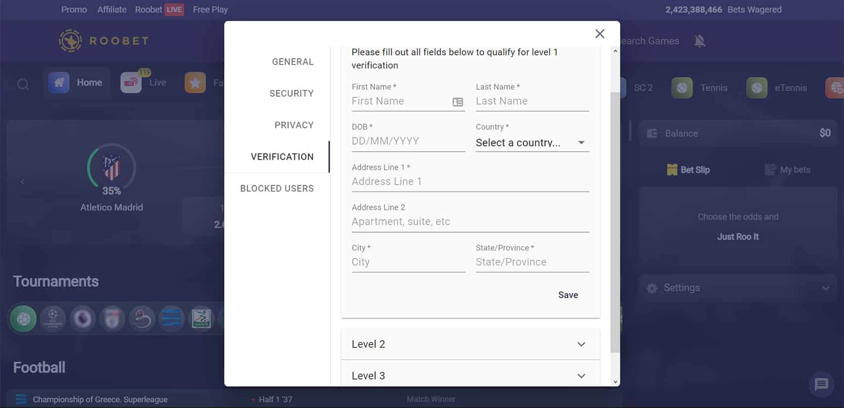Viewport: 844px width, 408px height.
Task: Open the Select a country dropdown
Action: 532,143
